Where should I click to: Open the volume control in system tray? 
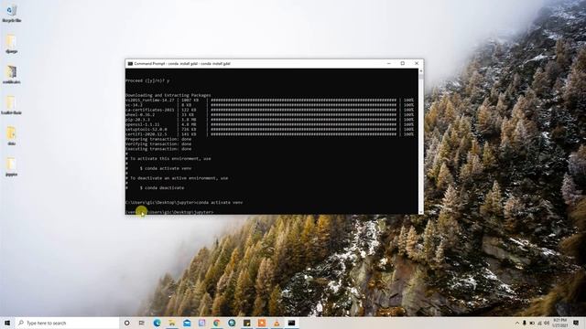[x=547, y=323]
